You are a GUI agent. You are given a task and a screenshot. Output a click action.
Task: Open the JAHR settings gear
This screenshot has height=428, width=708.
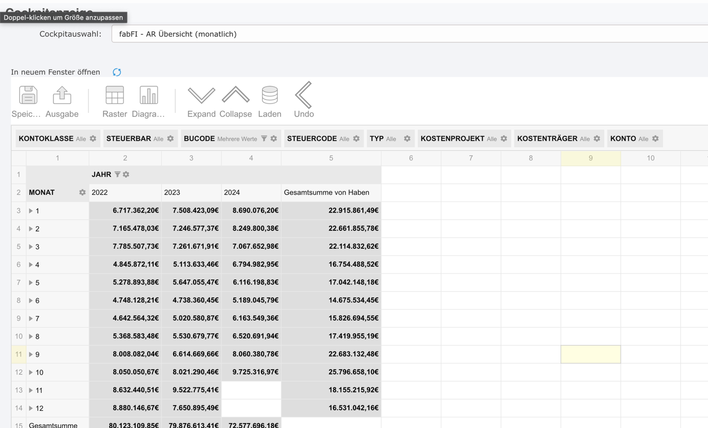click(126, 175)
